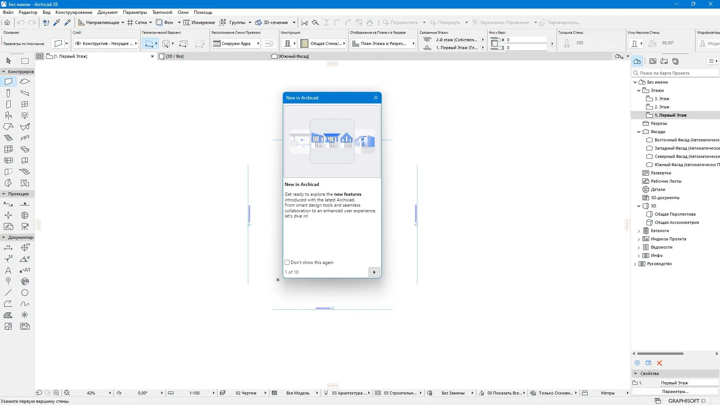The image size is (720, 405).
Task: Expand the Руководство tree node
Action: [635, 264]
